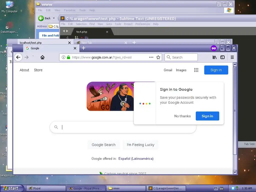Viewport: 256px width, 192px height.
Task: Click the Google doodle image
Action: (x=110, y=96)
